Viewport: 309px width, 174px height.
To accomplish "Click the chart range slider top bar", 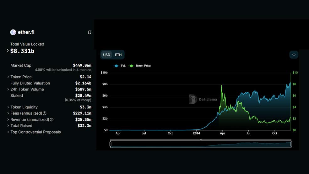I will (x=201, y=140).
